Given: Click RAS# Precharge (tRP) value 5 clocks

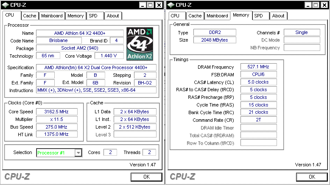Looking at the screenshot, I should (258, 97).
